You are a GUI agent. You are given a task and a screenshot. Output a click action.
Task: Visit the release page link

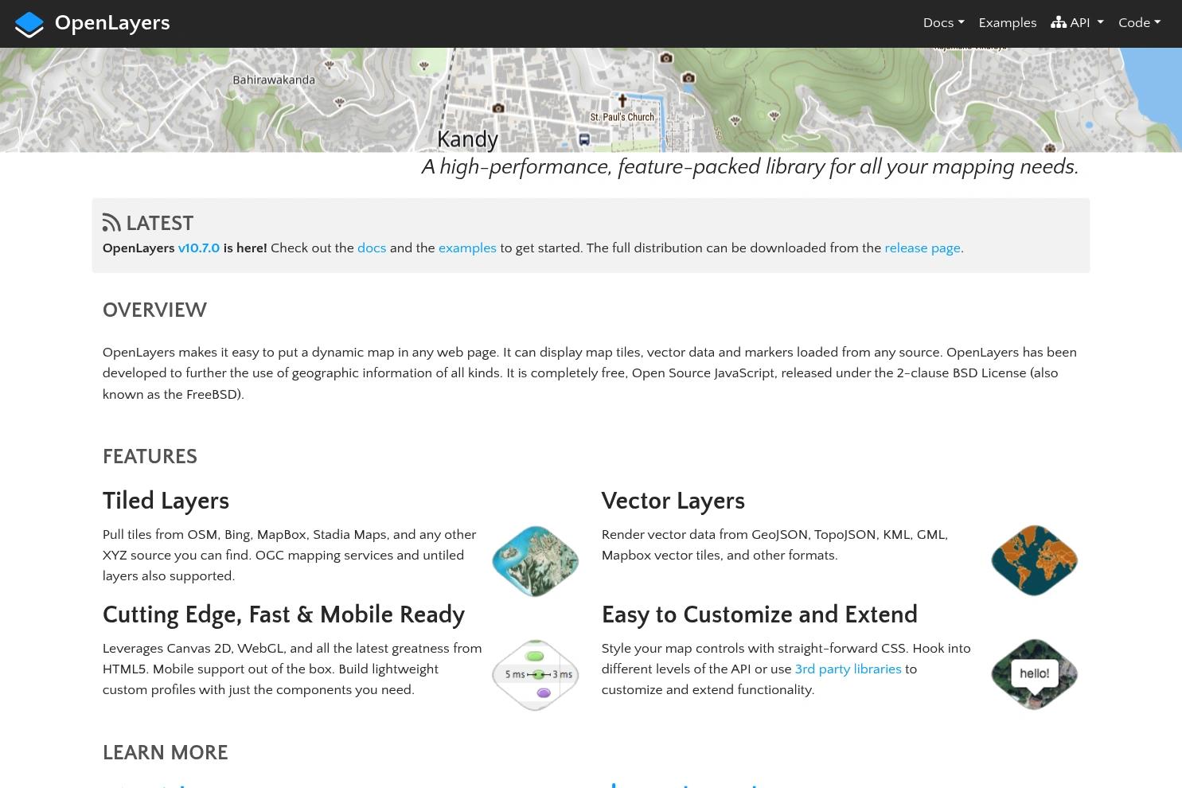(922, 248)
